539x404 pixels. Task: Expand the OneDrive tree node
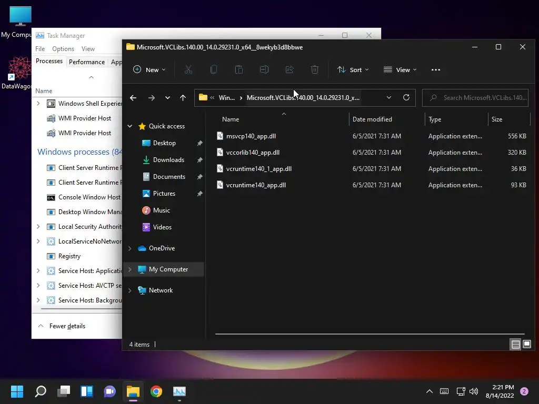(x=130, y=248)
